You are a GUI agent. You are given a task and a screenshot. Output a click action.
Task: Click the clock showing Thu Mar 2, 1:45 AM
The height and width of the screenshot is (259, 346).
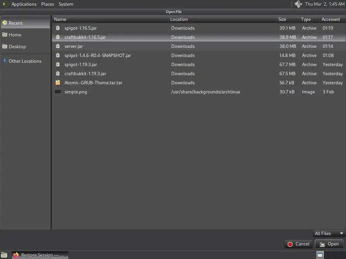click(x=325, y=4)
